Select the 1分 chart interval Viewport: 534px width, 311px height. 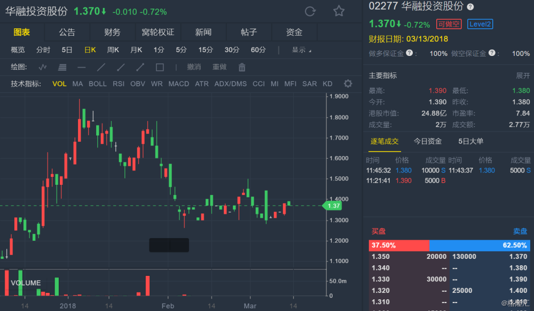[x=159, y=50]
